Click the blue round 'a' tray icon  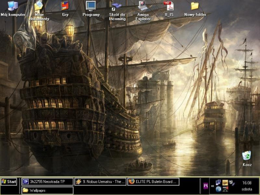[218, 189]
